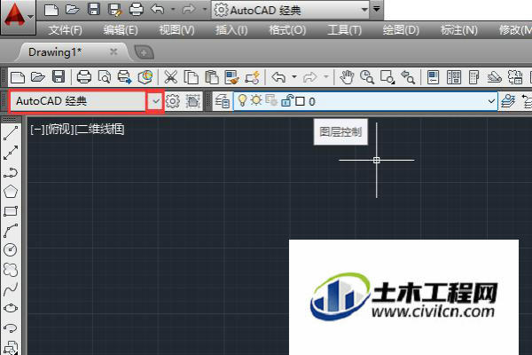Open the DesignCenter icon
The image size is (532, 355).
tap(454, 77)
